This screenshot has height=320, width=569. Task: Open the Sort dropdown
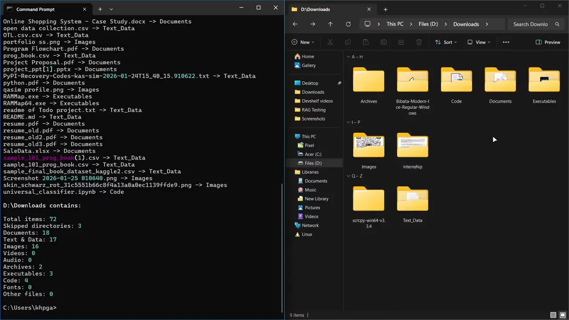[446, 42]
